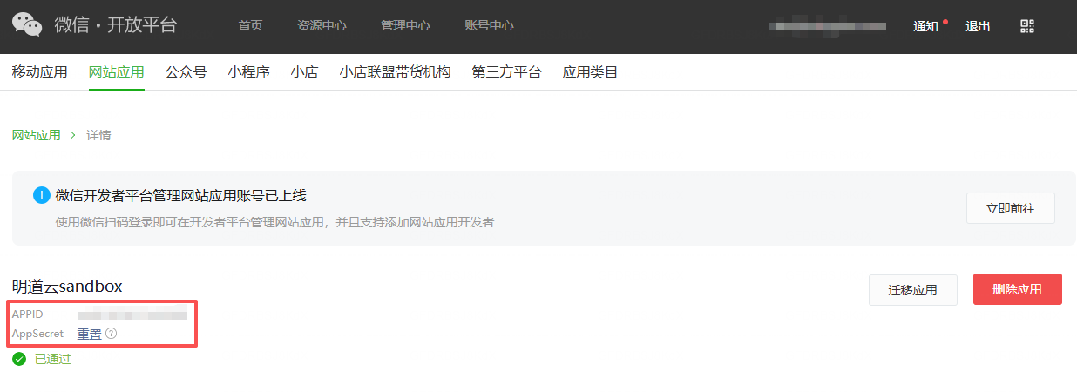Click 详情 breadcrumb text
Image resolution: width=1077 pixels, height=392 pixels.
[98, 135]
